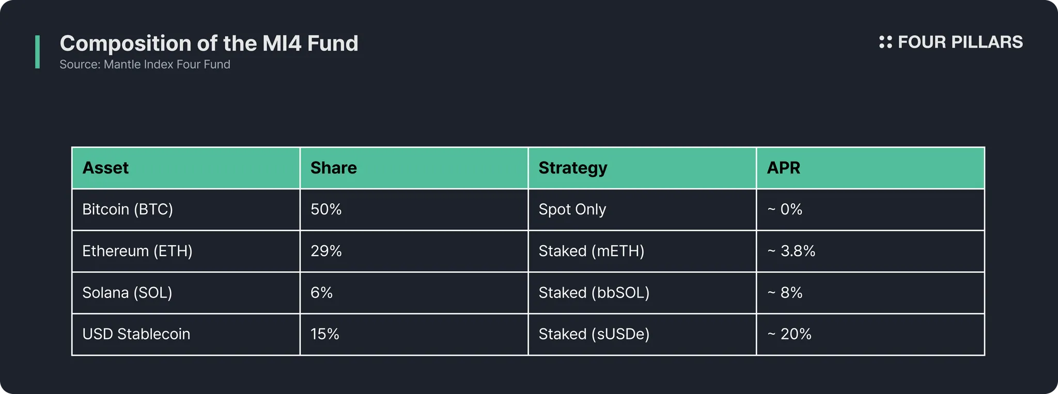Click the green accent bar beside title
1058x394 pixels.
[37, 52]
